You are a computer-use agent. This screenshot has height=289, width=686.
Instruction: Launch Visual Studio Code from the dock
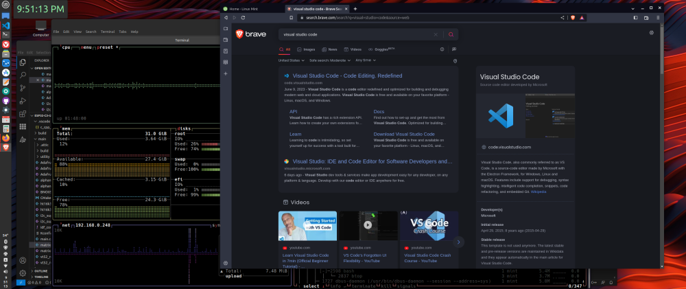click(5, 25)
